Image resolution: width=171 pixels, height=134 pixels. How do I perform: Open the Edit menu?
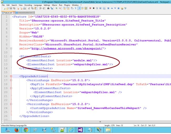click(x=8, y=5)
